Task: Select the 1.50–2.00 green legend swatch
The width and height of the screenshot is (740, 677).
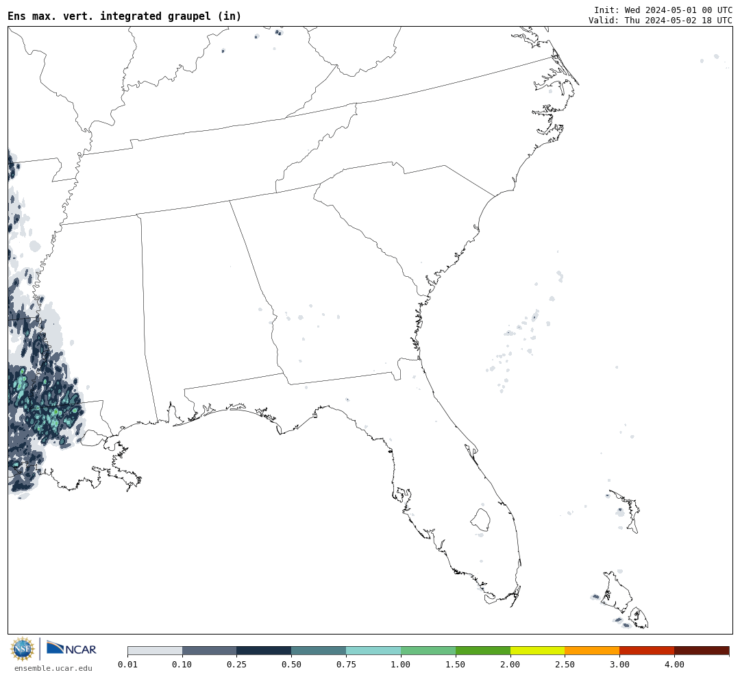Action: click(483, 650)
